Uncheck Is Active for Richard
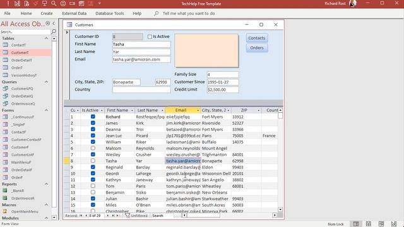The height and width of the screenshot is (227, 404). 93,117
